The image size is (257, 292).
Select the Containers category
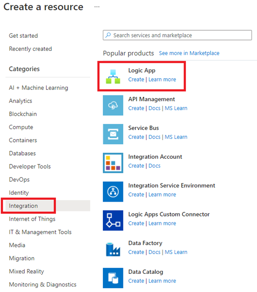coord(23,140)
